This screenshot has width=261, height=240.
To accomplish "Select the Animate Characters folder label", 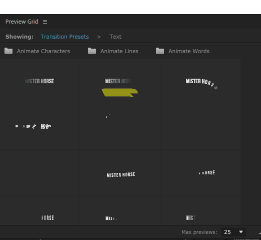I will click(x=43, y=51).
